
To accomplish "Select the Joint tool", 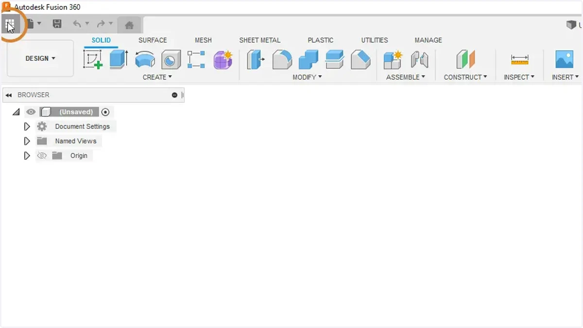I will (x=419, y=60).
